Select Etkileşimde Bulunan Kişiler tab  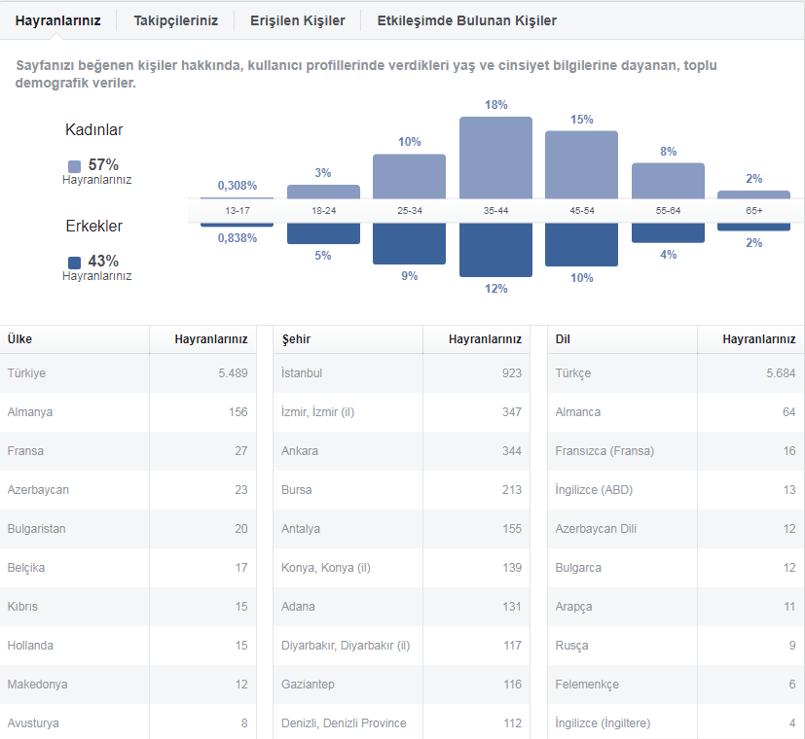(x=466, y=20)
